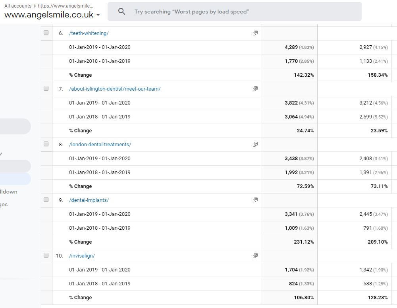Click the search magnifier icon
The image size is (397, 308).
coord(121,11)
